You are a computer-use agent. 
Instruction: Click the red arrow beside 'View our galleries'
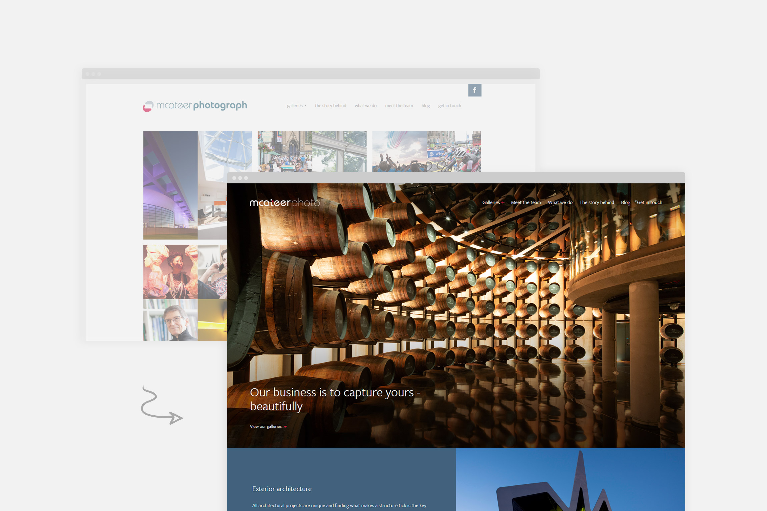click(x=285, y=427)
